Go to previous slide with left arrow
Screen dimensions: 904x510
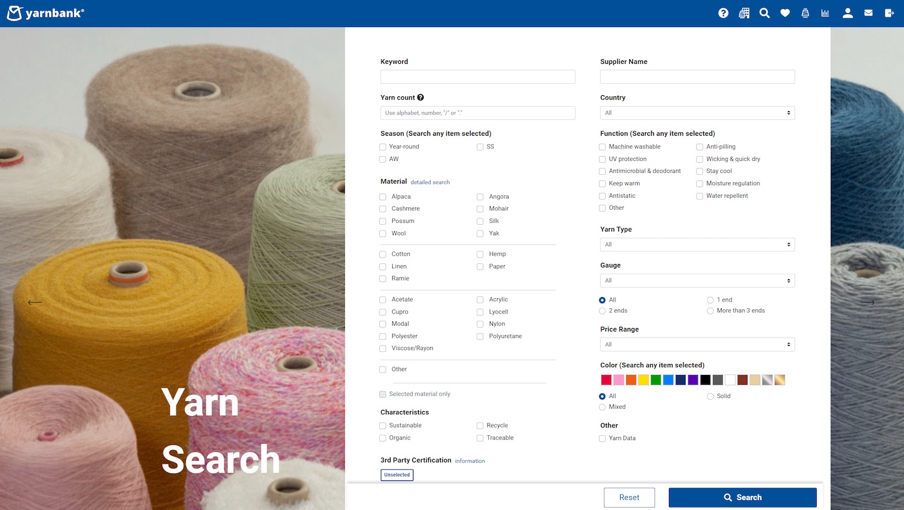pyautogui.click(x=35, y=302)
